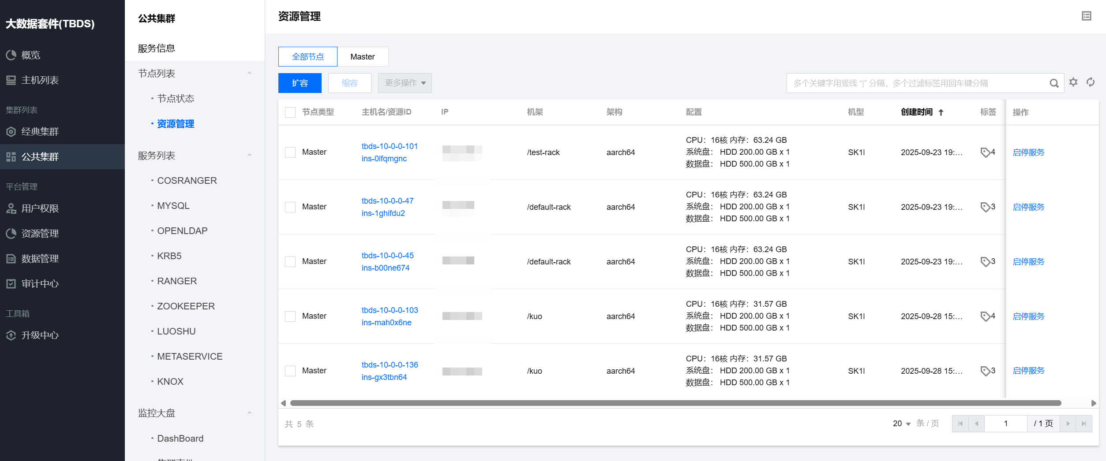The height and width of the screenshot is (461, 1106).
Task: Click the refresh icon beside search
Action: tap(1091, 82)
